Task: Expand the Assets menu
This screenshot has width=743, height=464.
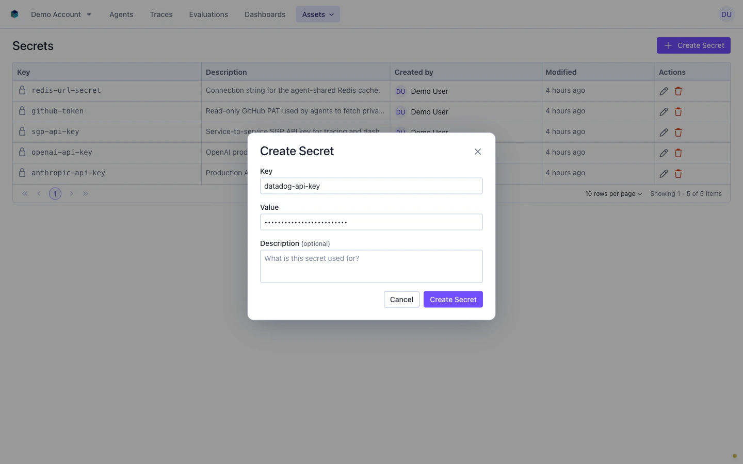Action: 318,14
